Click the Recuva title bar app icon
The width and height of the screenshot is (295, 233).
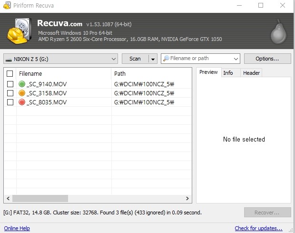click(7, 5)
